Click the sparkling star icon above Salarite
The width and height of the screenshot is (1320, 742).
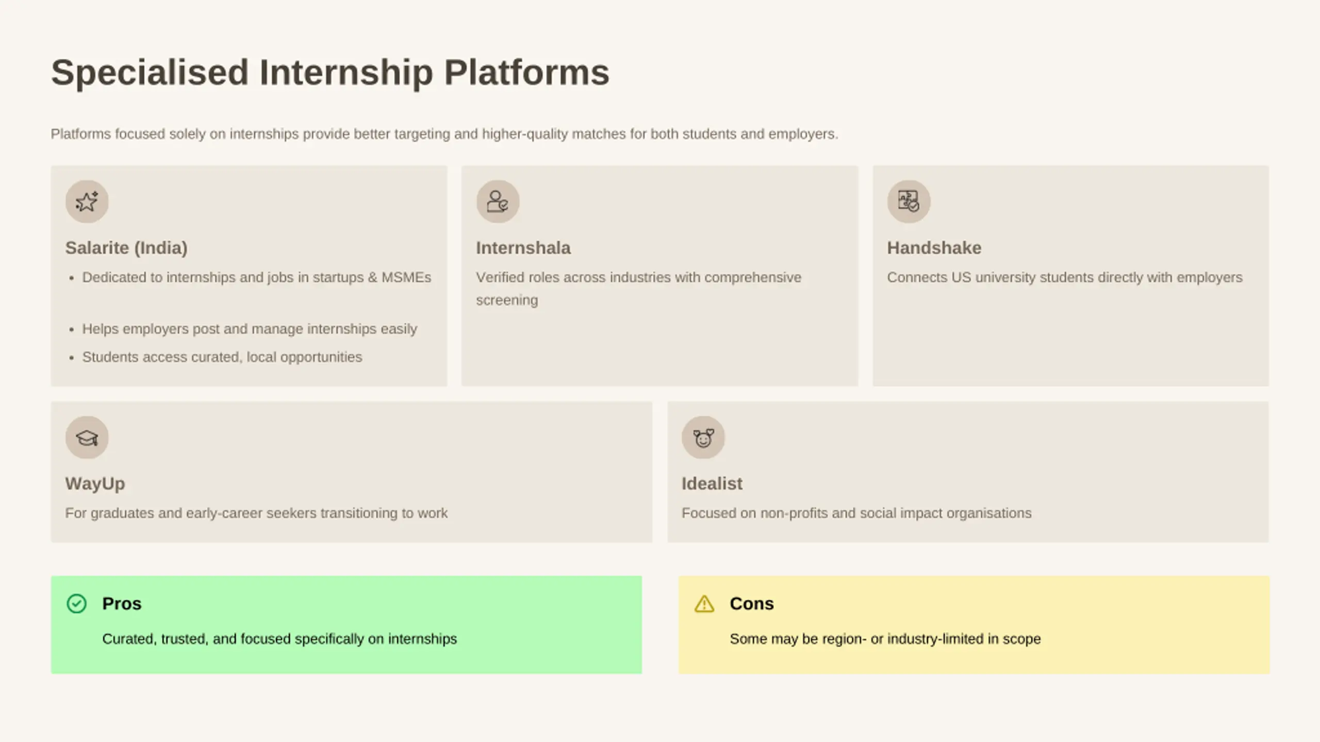click(87, 201)
